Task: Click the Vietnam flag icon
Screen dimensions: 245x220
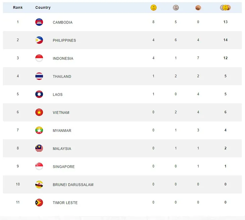Action: (39, 112)
